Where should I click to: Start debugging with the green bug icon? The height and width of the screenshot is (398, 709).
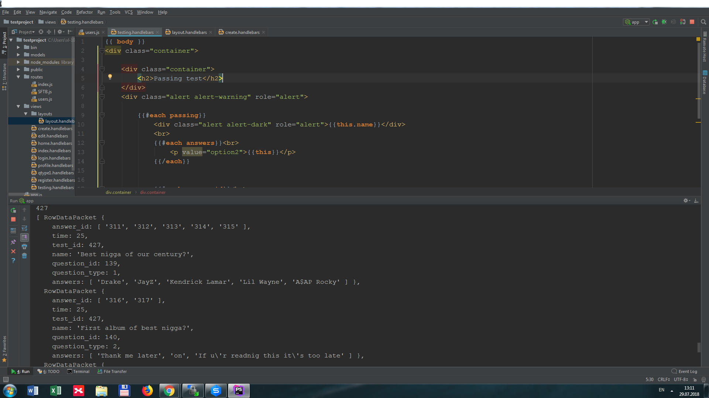click(664, 22)
